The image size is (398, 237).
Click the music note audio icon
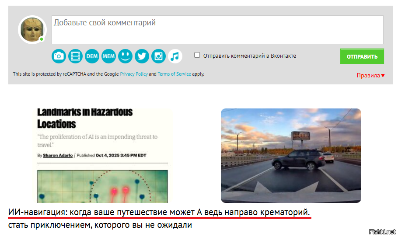[x=175, y=56]
